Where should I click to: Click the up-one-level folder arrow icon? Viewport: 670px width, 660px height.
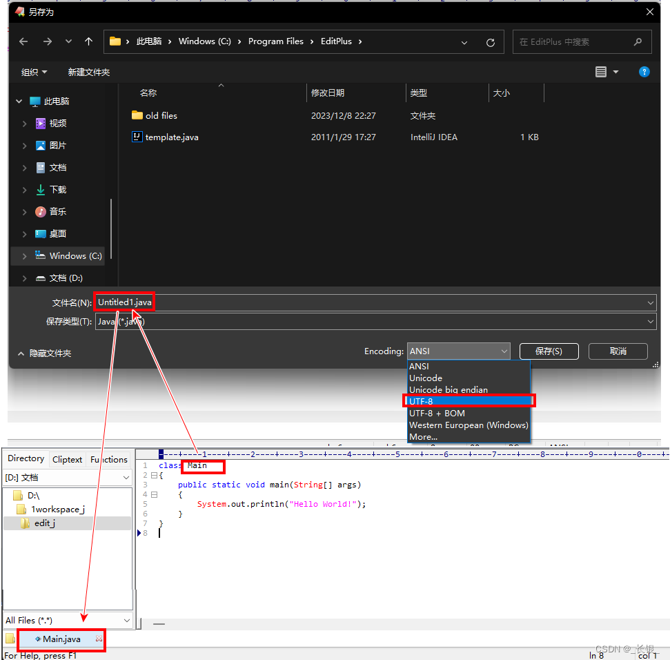coord(88,41)
